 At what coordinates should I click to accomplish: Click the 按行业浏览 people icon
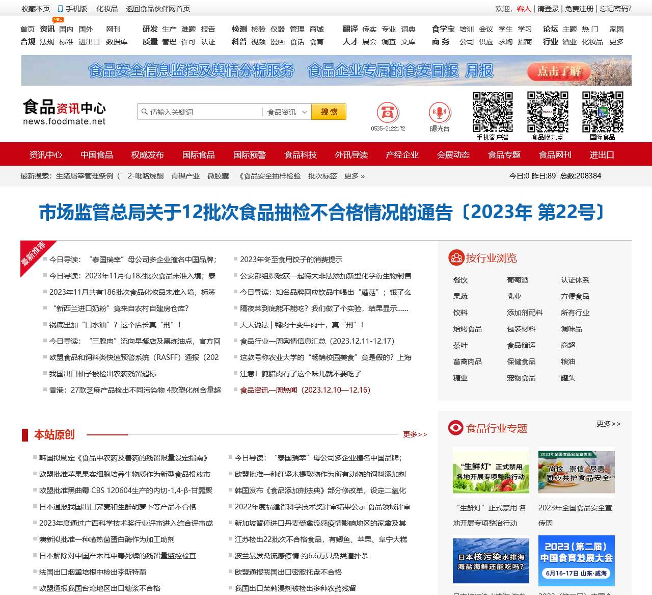point(456,258)
